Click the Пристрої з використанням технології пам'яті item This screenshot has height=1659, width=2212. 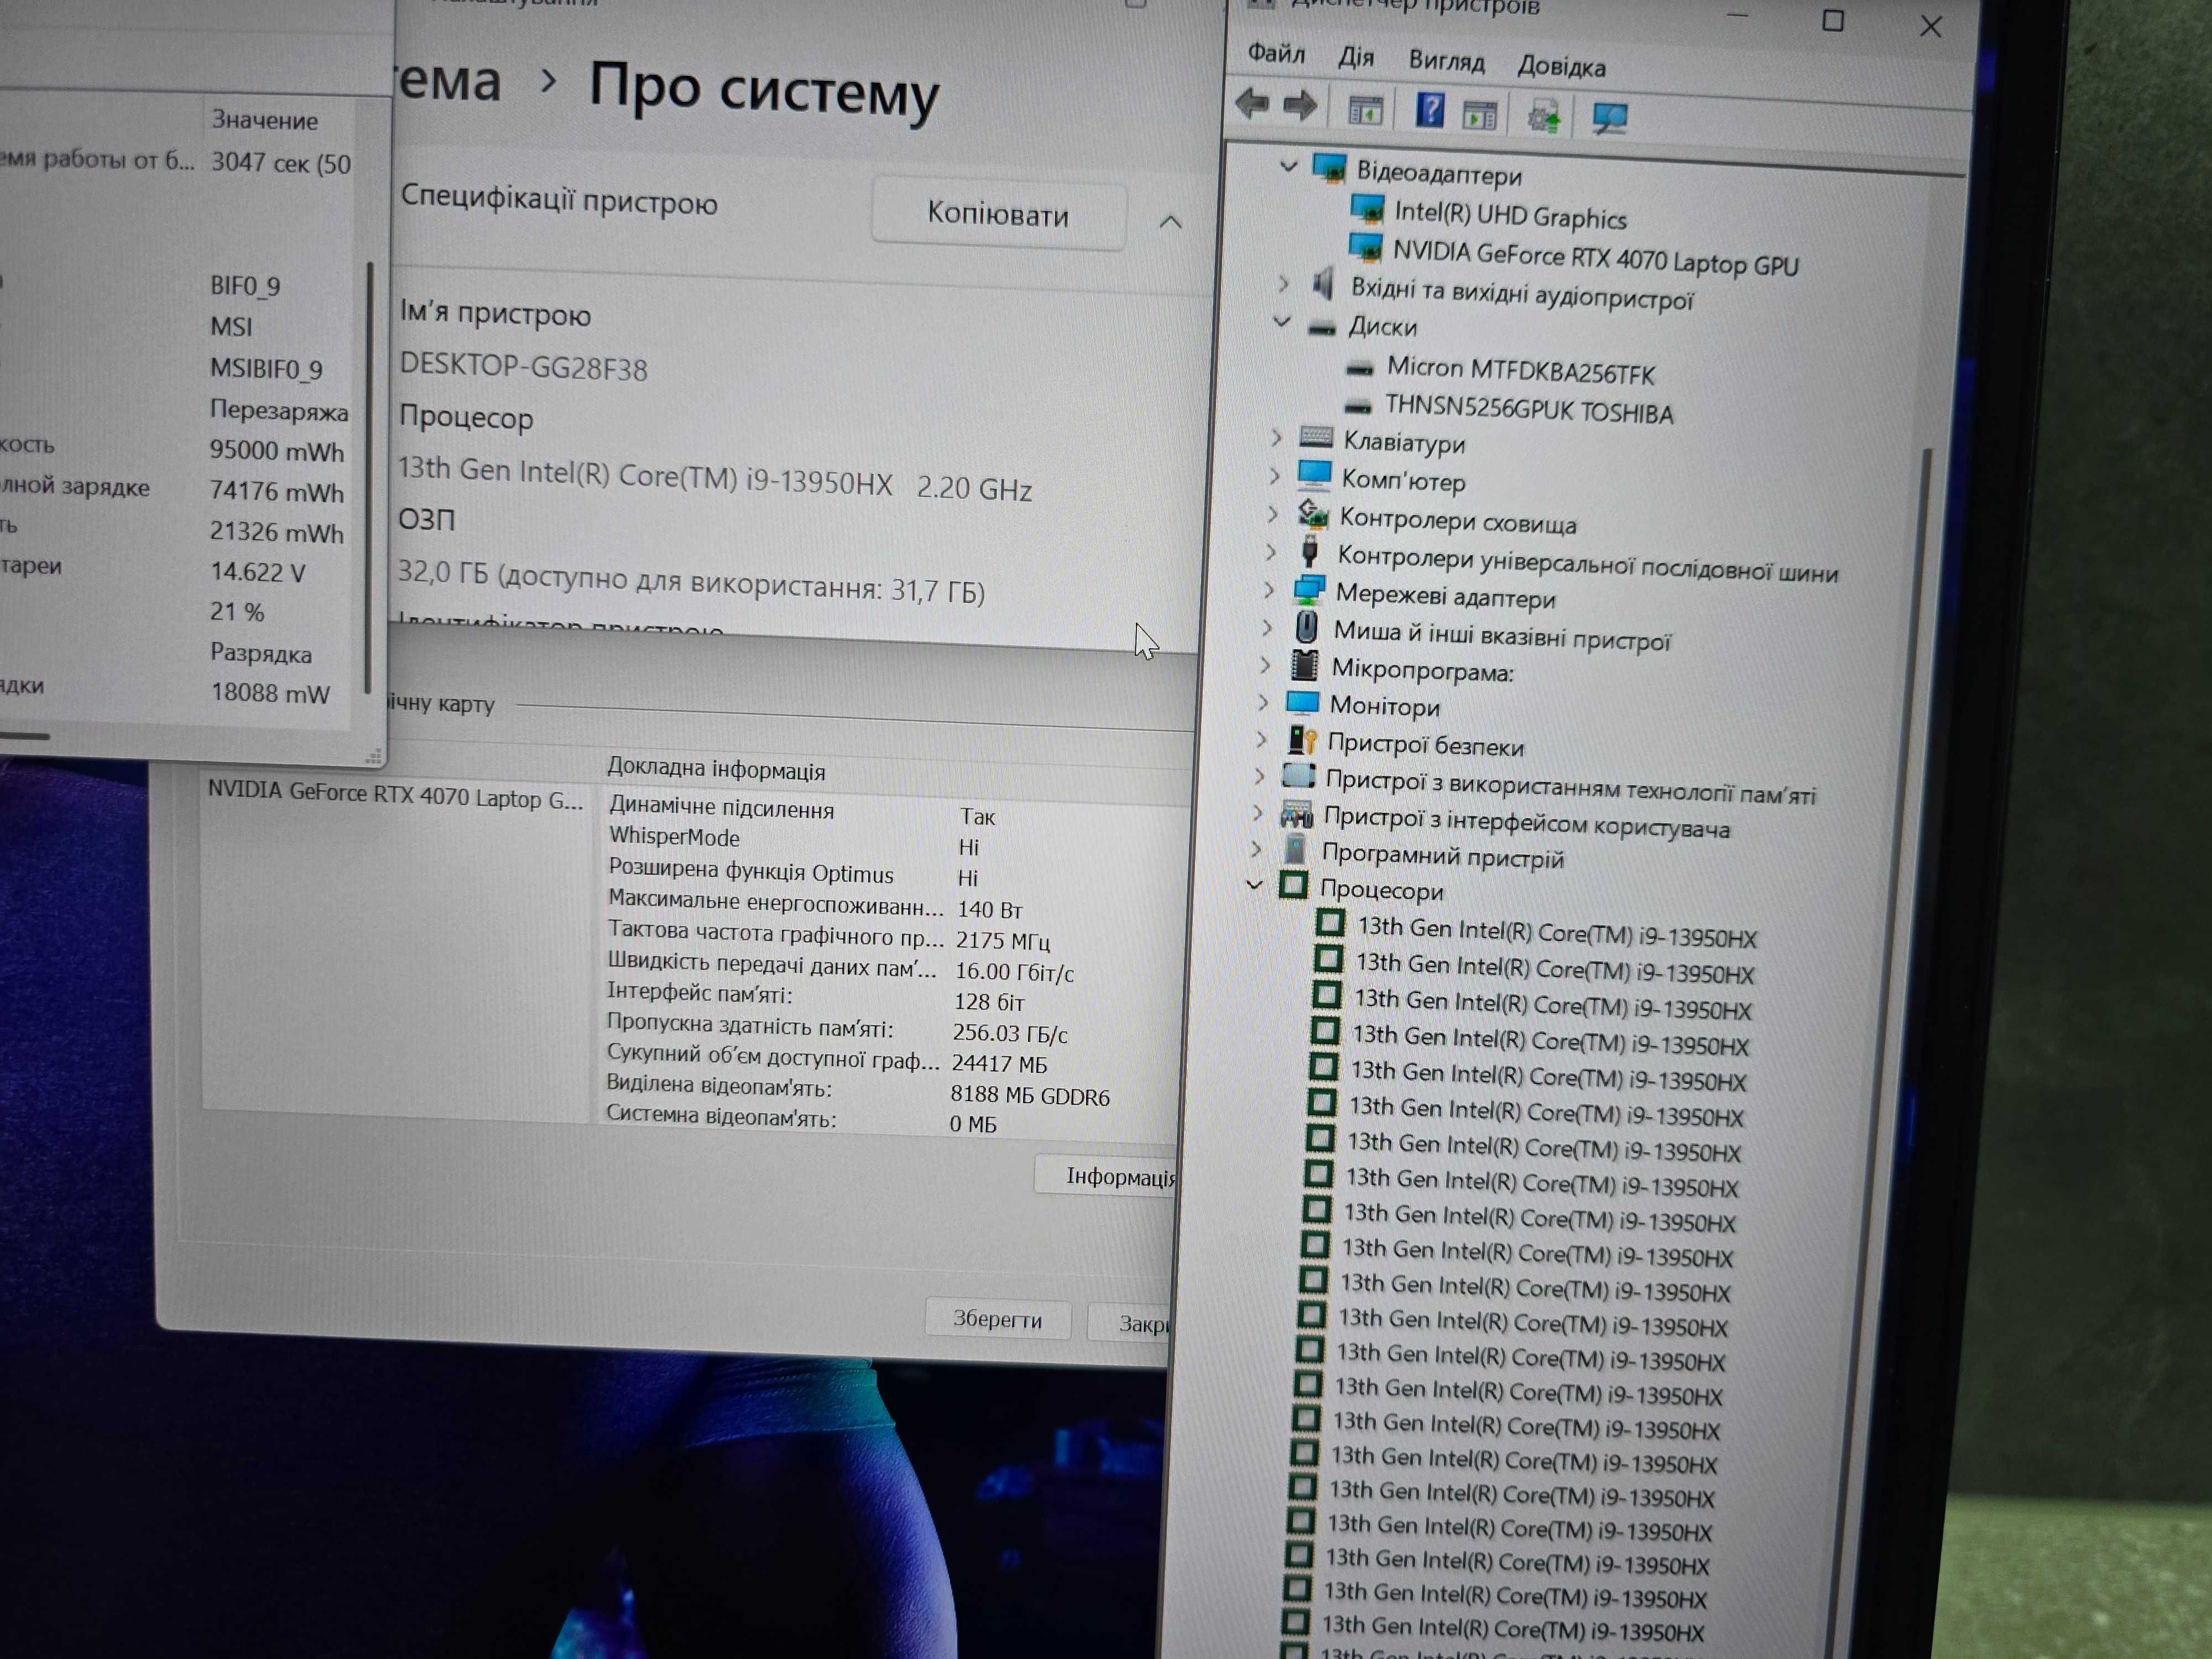[1570, 787]
